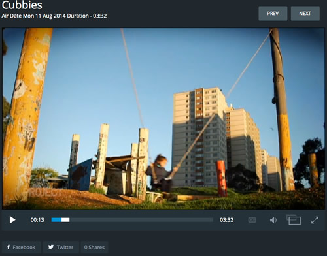Share the video on Twitter

(x=61, y=248)
